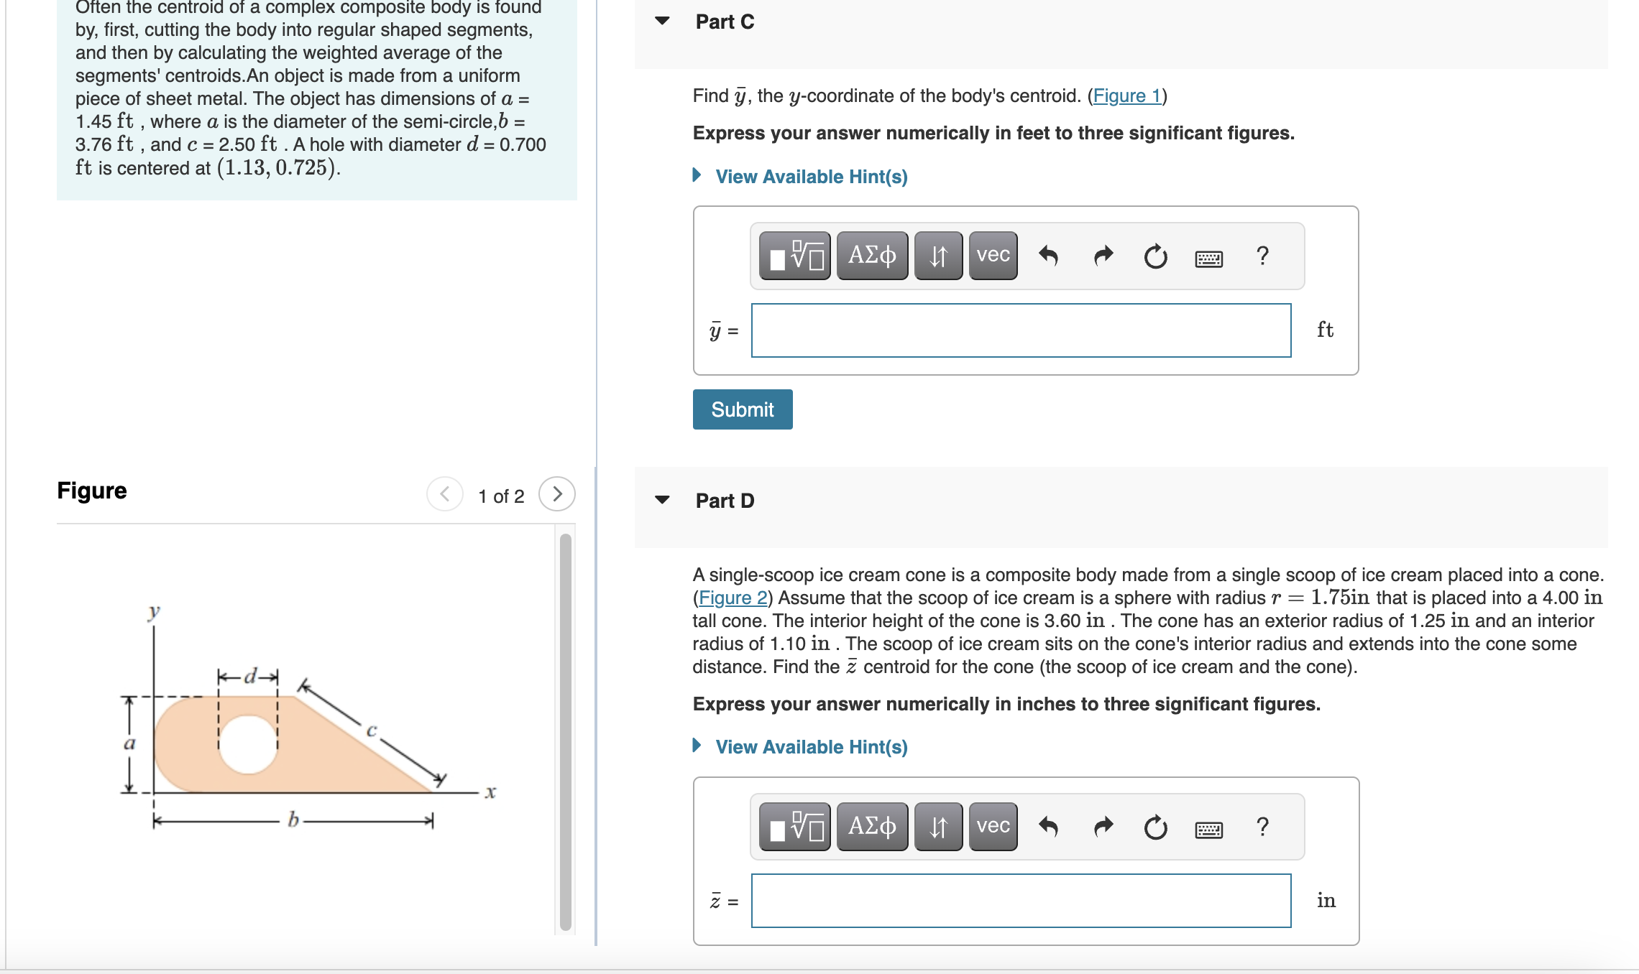The height and width of the screenshot is (974, 1639).
Task: Select the Greek symbols ΑΣφ icon in Part C
Action: click(871, 256)
